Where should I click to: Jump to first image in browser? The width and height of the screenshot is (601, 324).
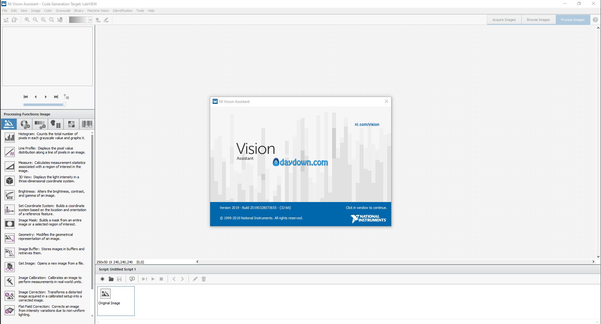click(26, 97)
